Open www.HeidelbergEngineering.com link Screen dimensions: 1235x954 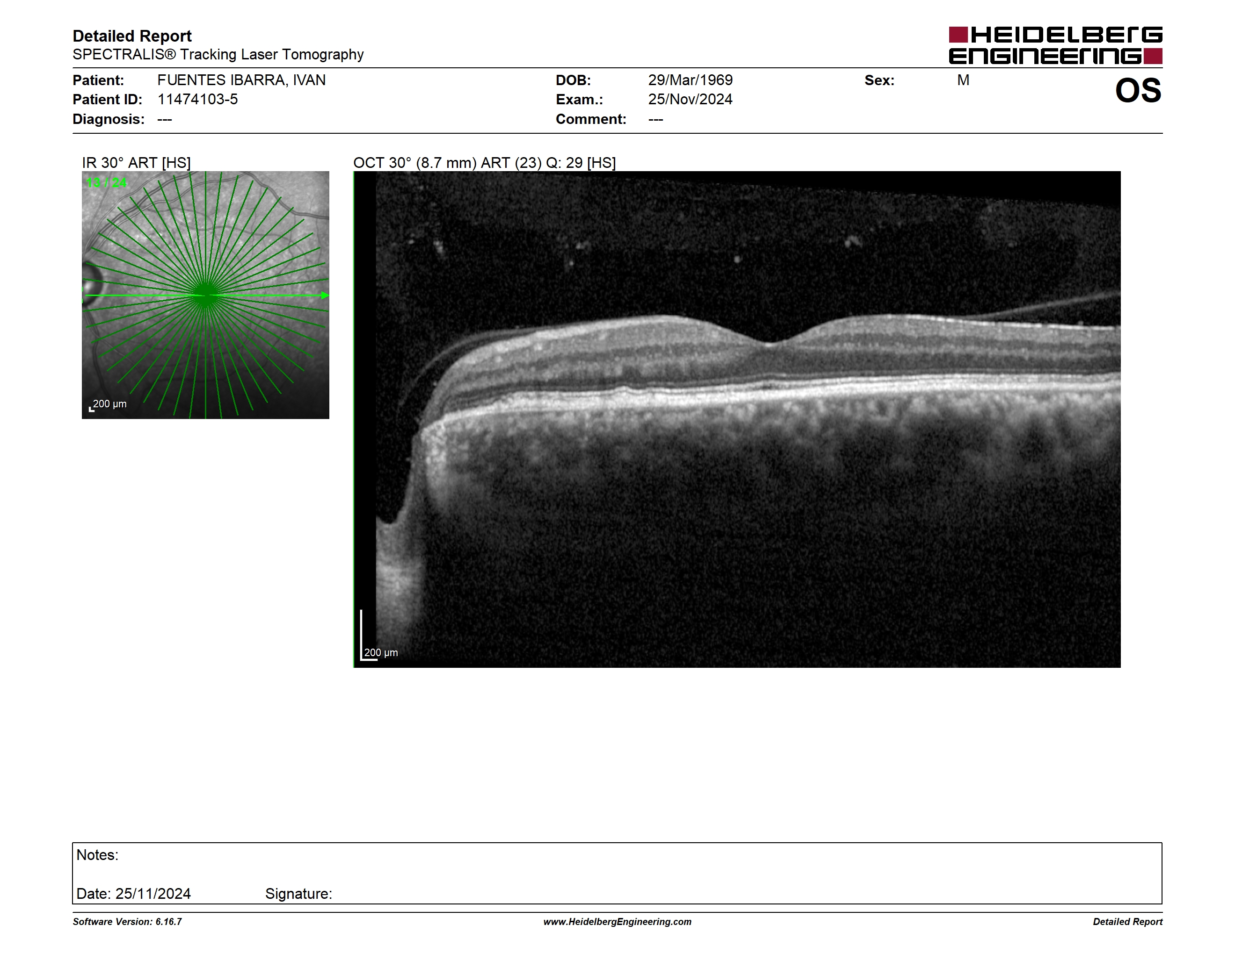(617, 922)
